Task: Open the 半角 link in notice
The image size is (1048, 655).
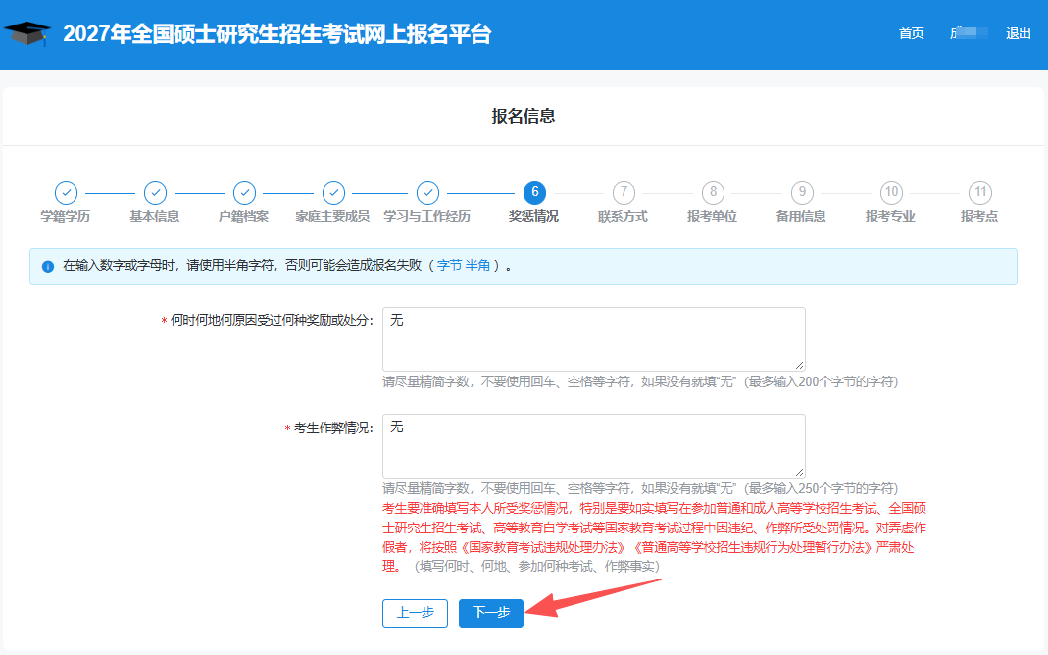Action: pyautogui.click(x=477, y=266)
